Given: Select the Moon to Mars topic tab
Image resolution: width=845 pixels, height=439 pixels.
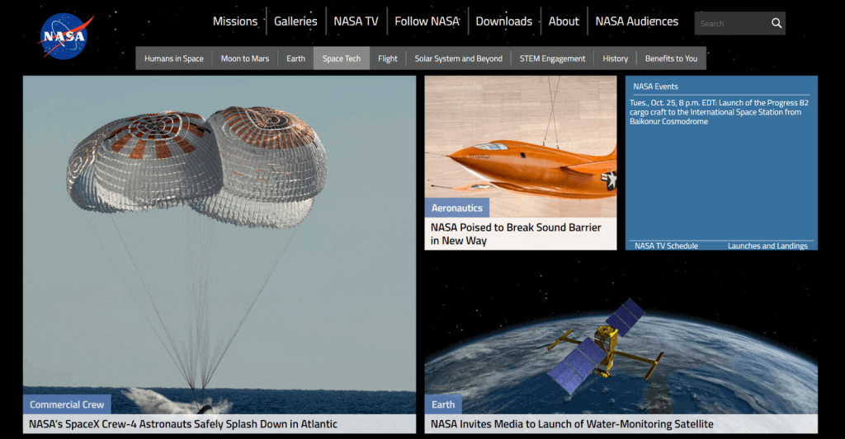Looking at the screenshot, I should coord(244,58).
